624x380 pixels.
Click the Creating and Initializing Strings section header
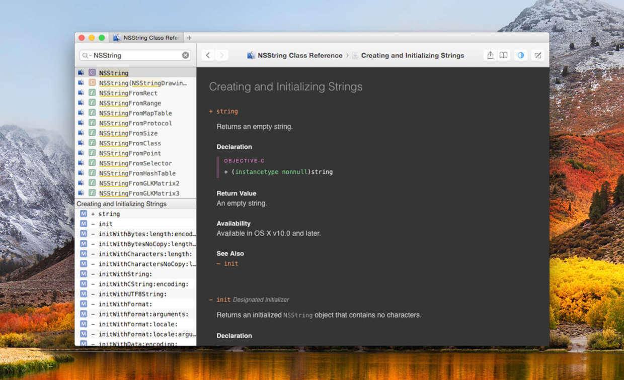click(x=135, y=204)
